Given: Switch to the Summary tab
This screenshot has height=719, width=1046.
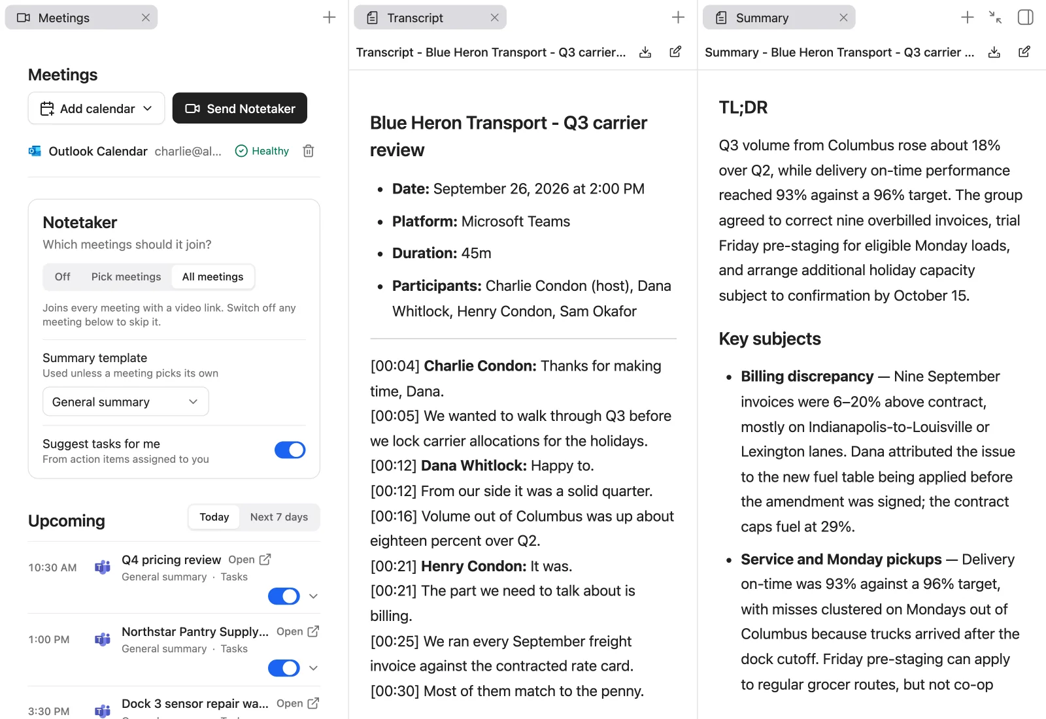Looking at the screenshot, I should (x=779, y=18).
